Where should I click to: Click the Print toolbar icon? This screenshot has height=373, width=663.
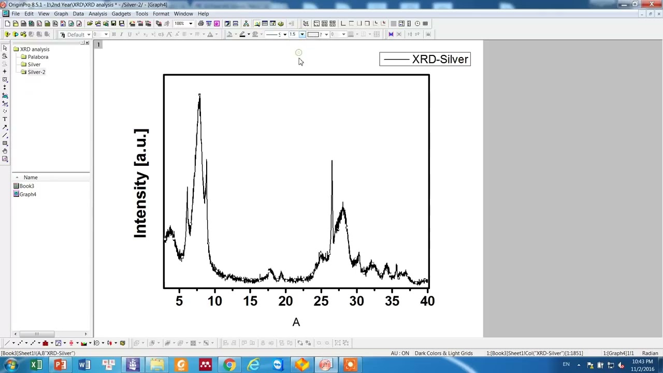200,24
